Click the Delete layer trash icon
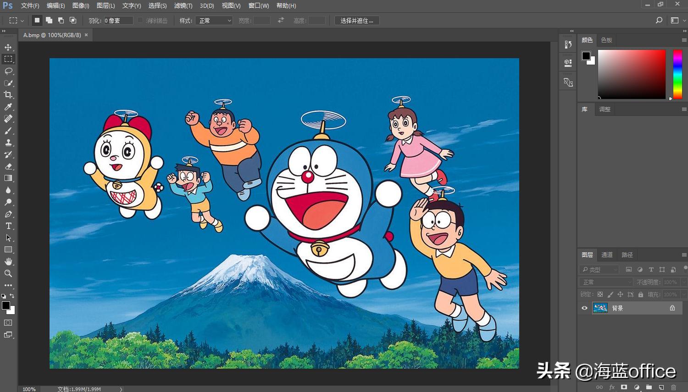688x392 pixels. point(674,387)
